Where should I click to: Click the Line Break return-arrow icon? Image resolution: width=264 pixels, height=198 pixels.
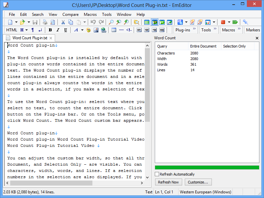click(x=40, y=30)
